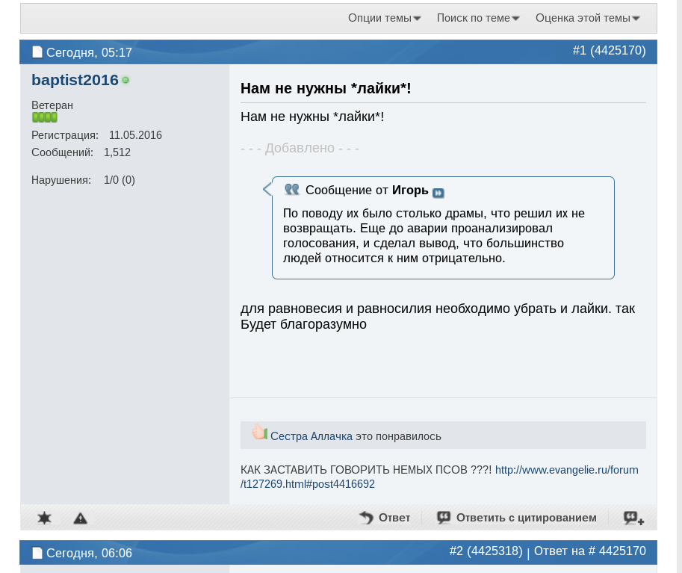Image resolution: width=682 pixels, height=573 pixels.
Task: Open the #2 post permalink
Action: point(486,551)
